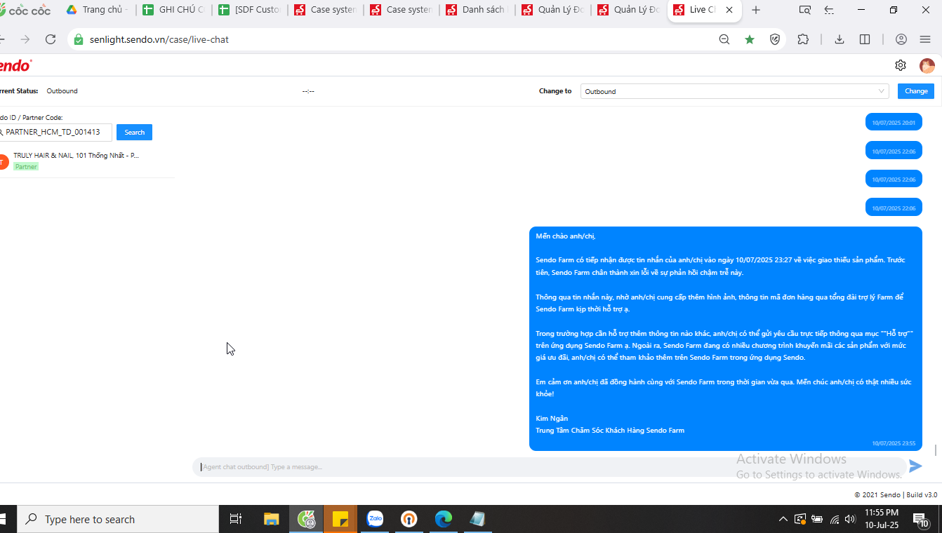Click the TRULY HAIR & NAIL avatar
Screen dimensions: 942x533
pos(4,161)
